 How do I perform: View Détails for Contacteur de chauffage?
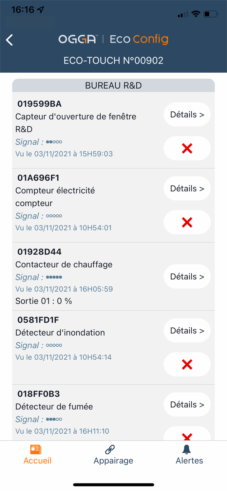pos(187,277)
